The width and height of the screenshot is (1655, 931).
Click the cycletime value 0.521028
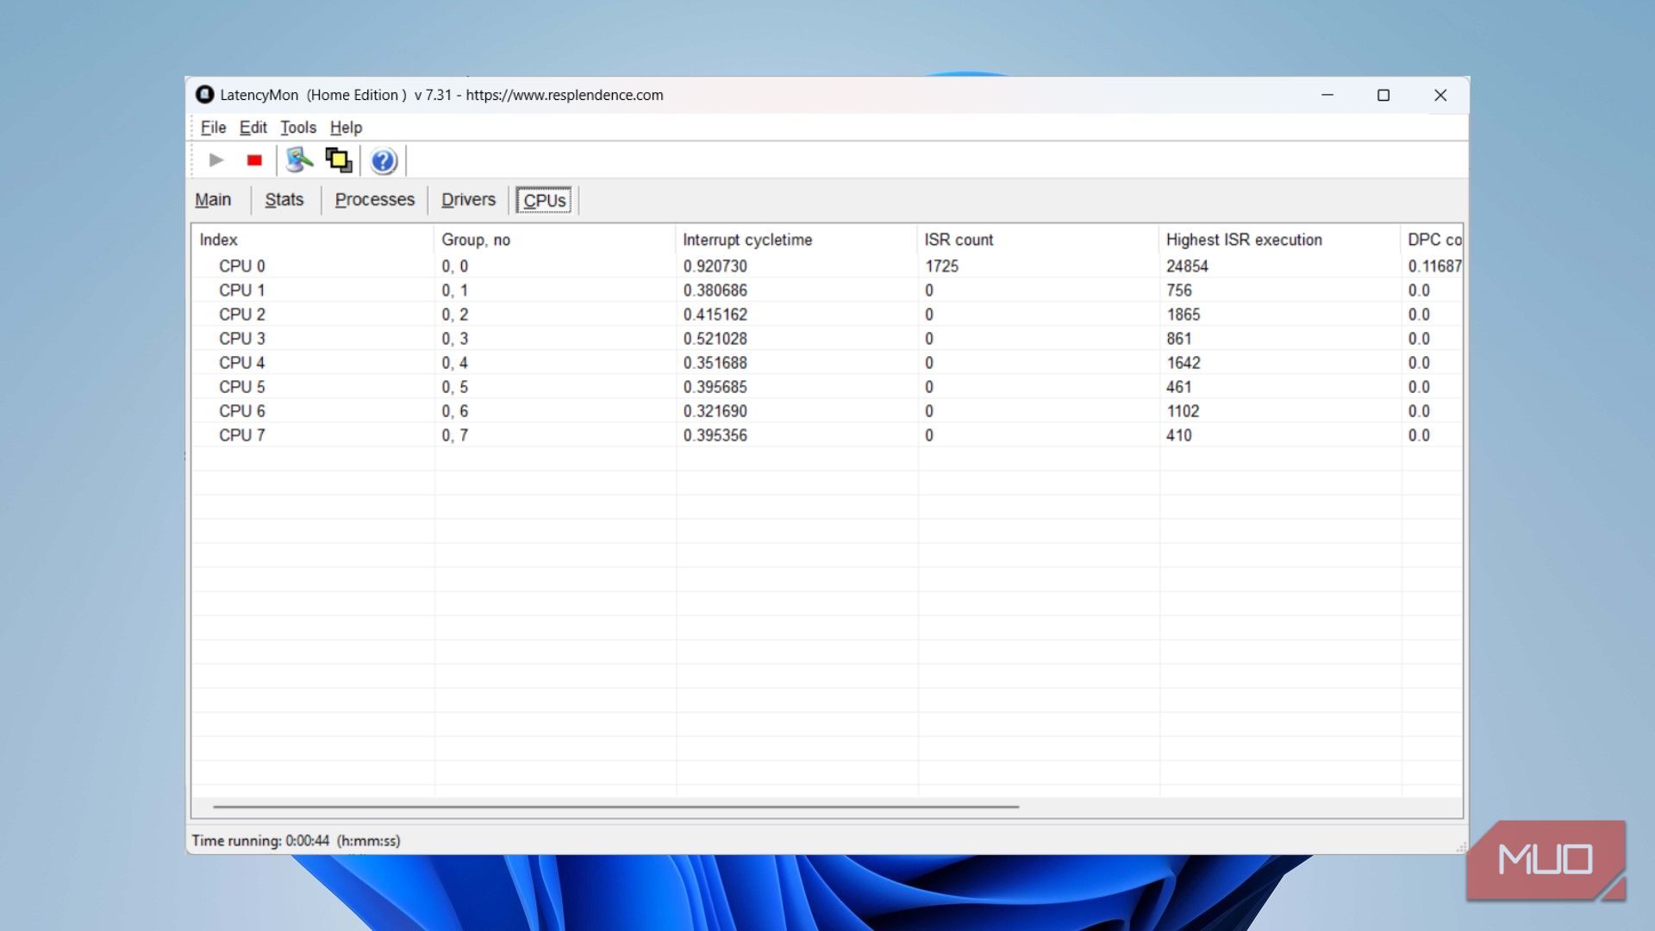[715, 339]
